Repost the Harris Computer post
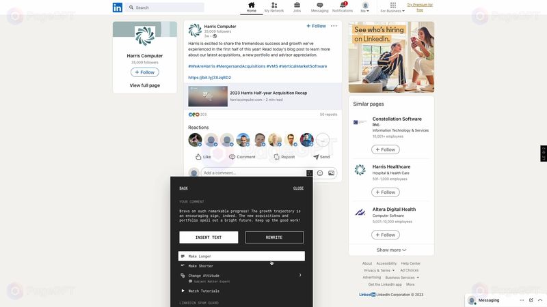Image resolution: width=547 pixels, height=307 pixels. (x=284, y=157)
